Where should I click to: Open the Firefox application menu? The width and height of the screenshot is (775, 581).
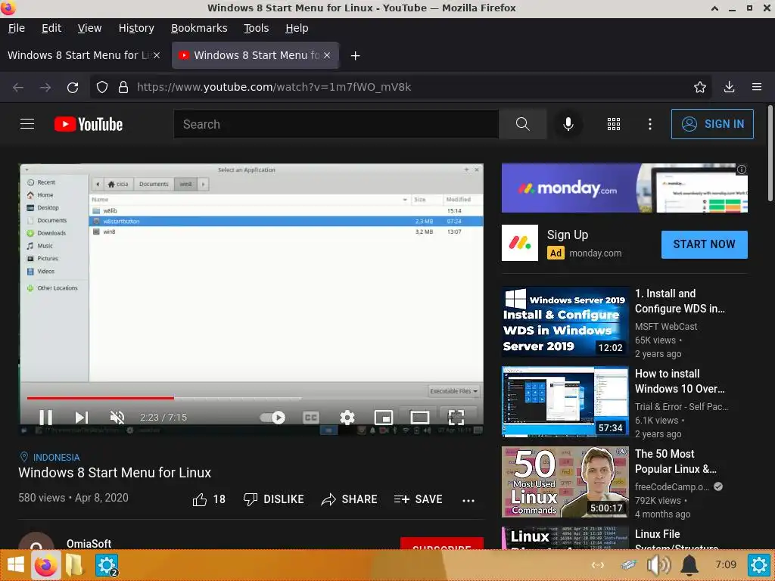point(756,88)
